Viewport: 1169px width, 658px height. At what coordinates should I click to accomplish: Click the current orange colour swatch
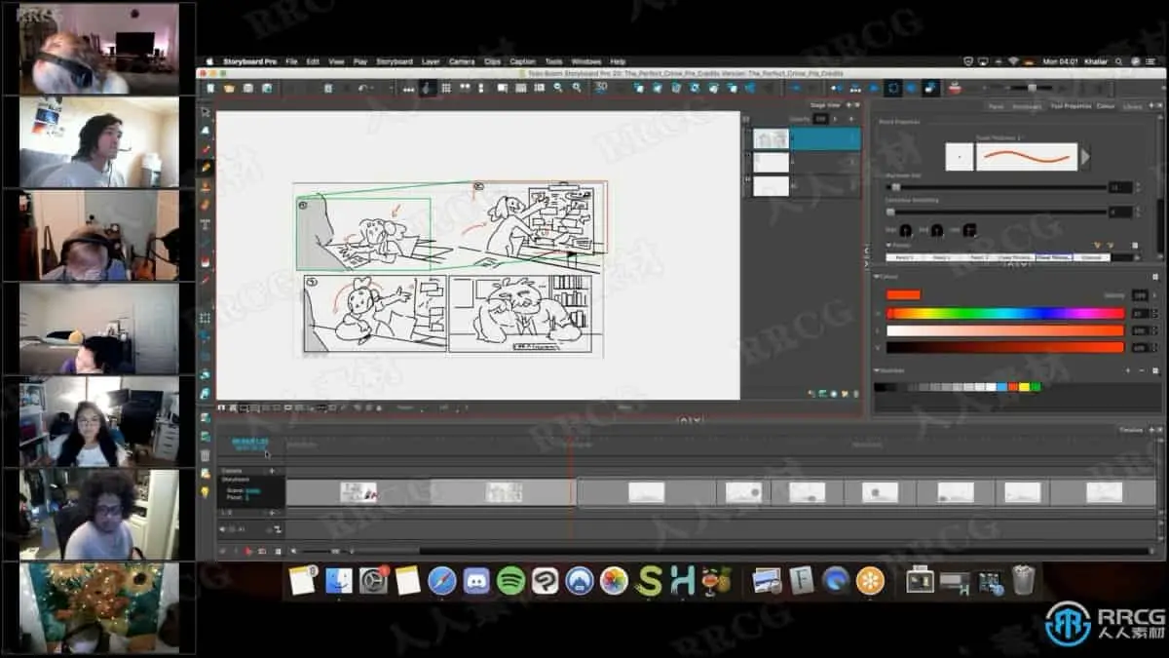click(x=903, y=295)
